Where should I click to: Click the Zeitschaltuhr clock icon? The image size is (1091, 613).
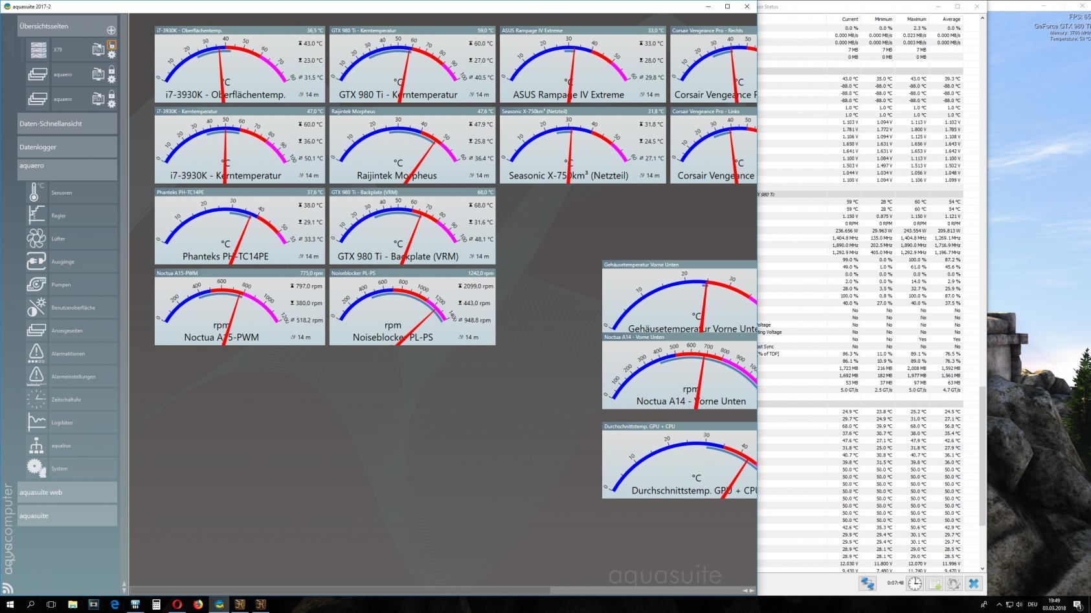click(x=36, y=399)
